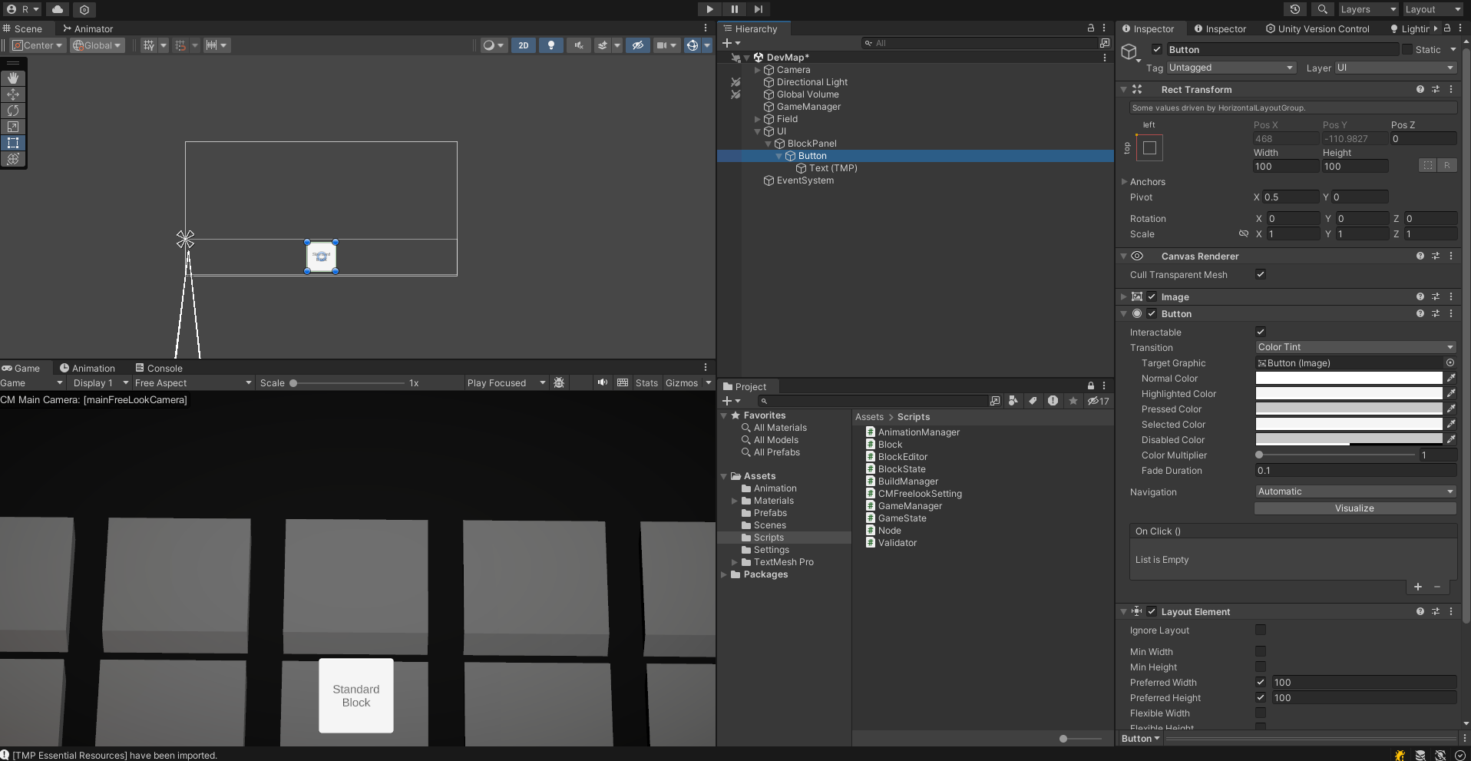Open the Transition Color Tint dropdown
Viewport: 1471px width, 761px height.
pos(1356,347)
